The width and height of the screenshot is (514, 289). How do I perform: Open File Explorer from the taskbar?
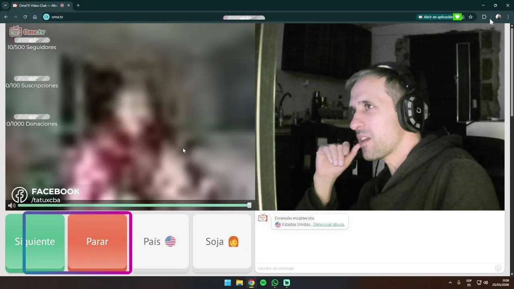coord(239,283)
